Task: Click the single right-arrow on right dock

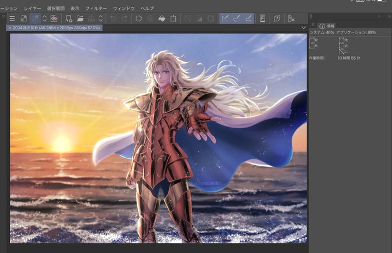Action: (x=379, y=16)
